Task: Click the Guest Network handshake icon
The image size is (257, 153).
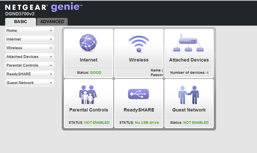Action: click(189, 95)
